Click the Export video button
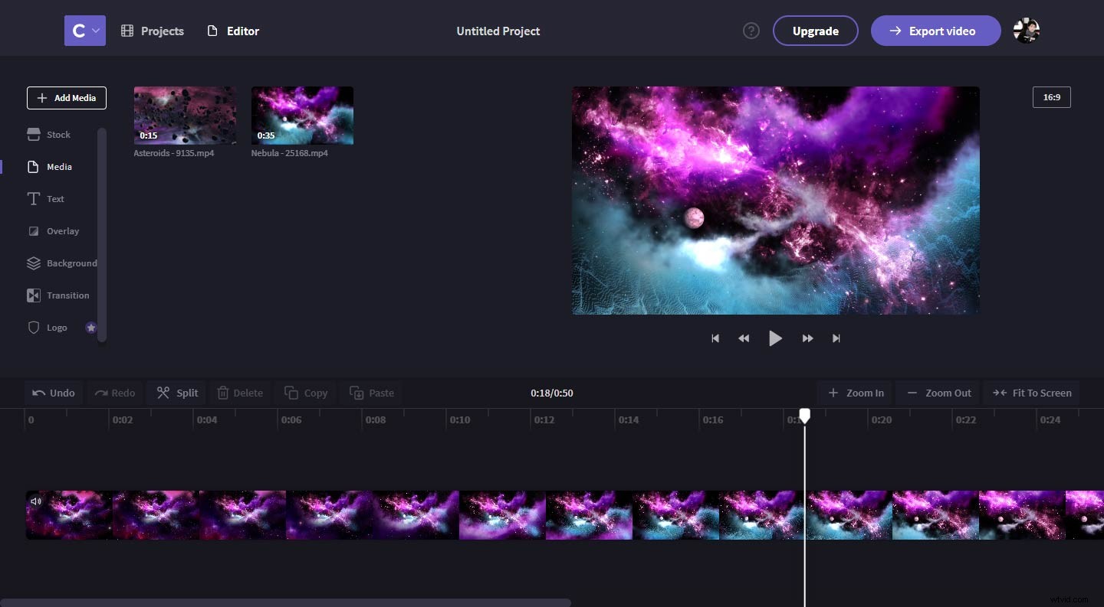 [936, 31]
